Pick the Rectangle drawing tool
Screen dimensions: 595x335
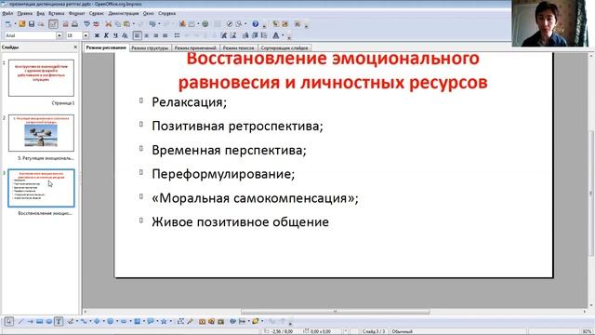(x=39, y=321)
